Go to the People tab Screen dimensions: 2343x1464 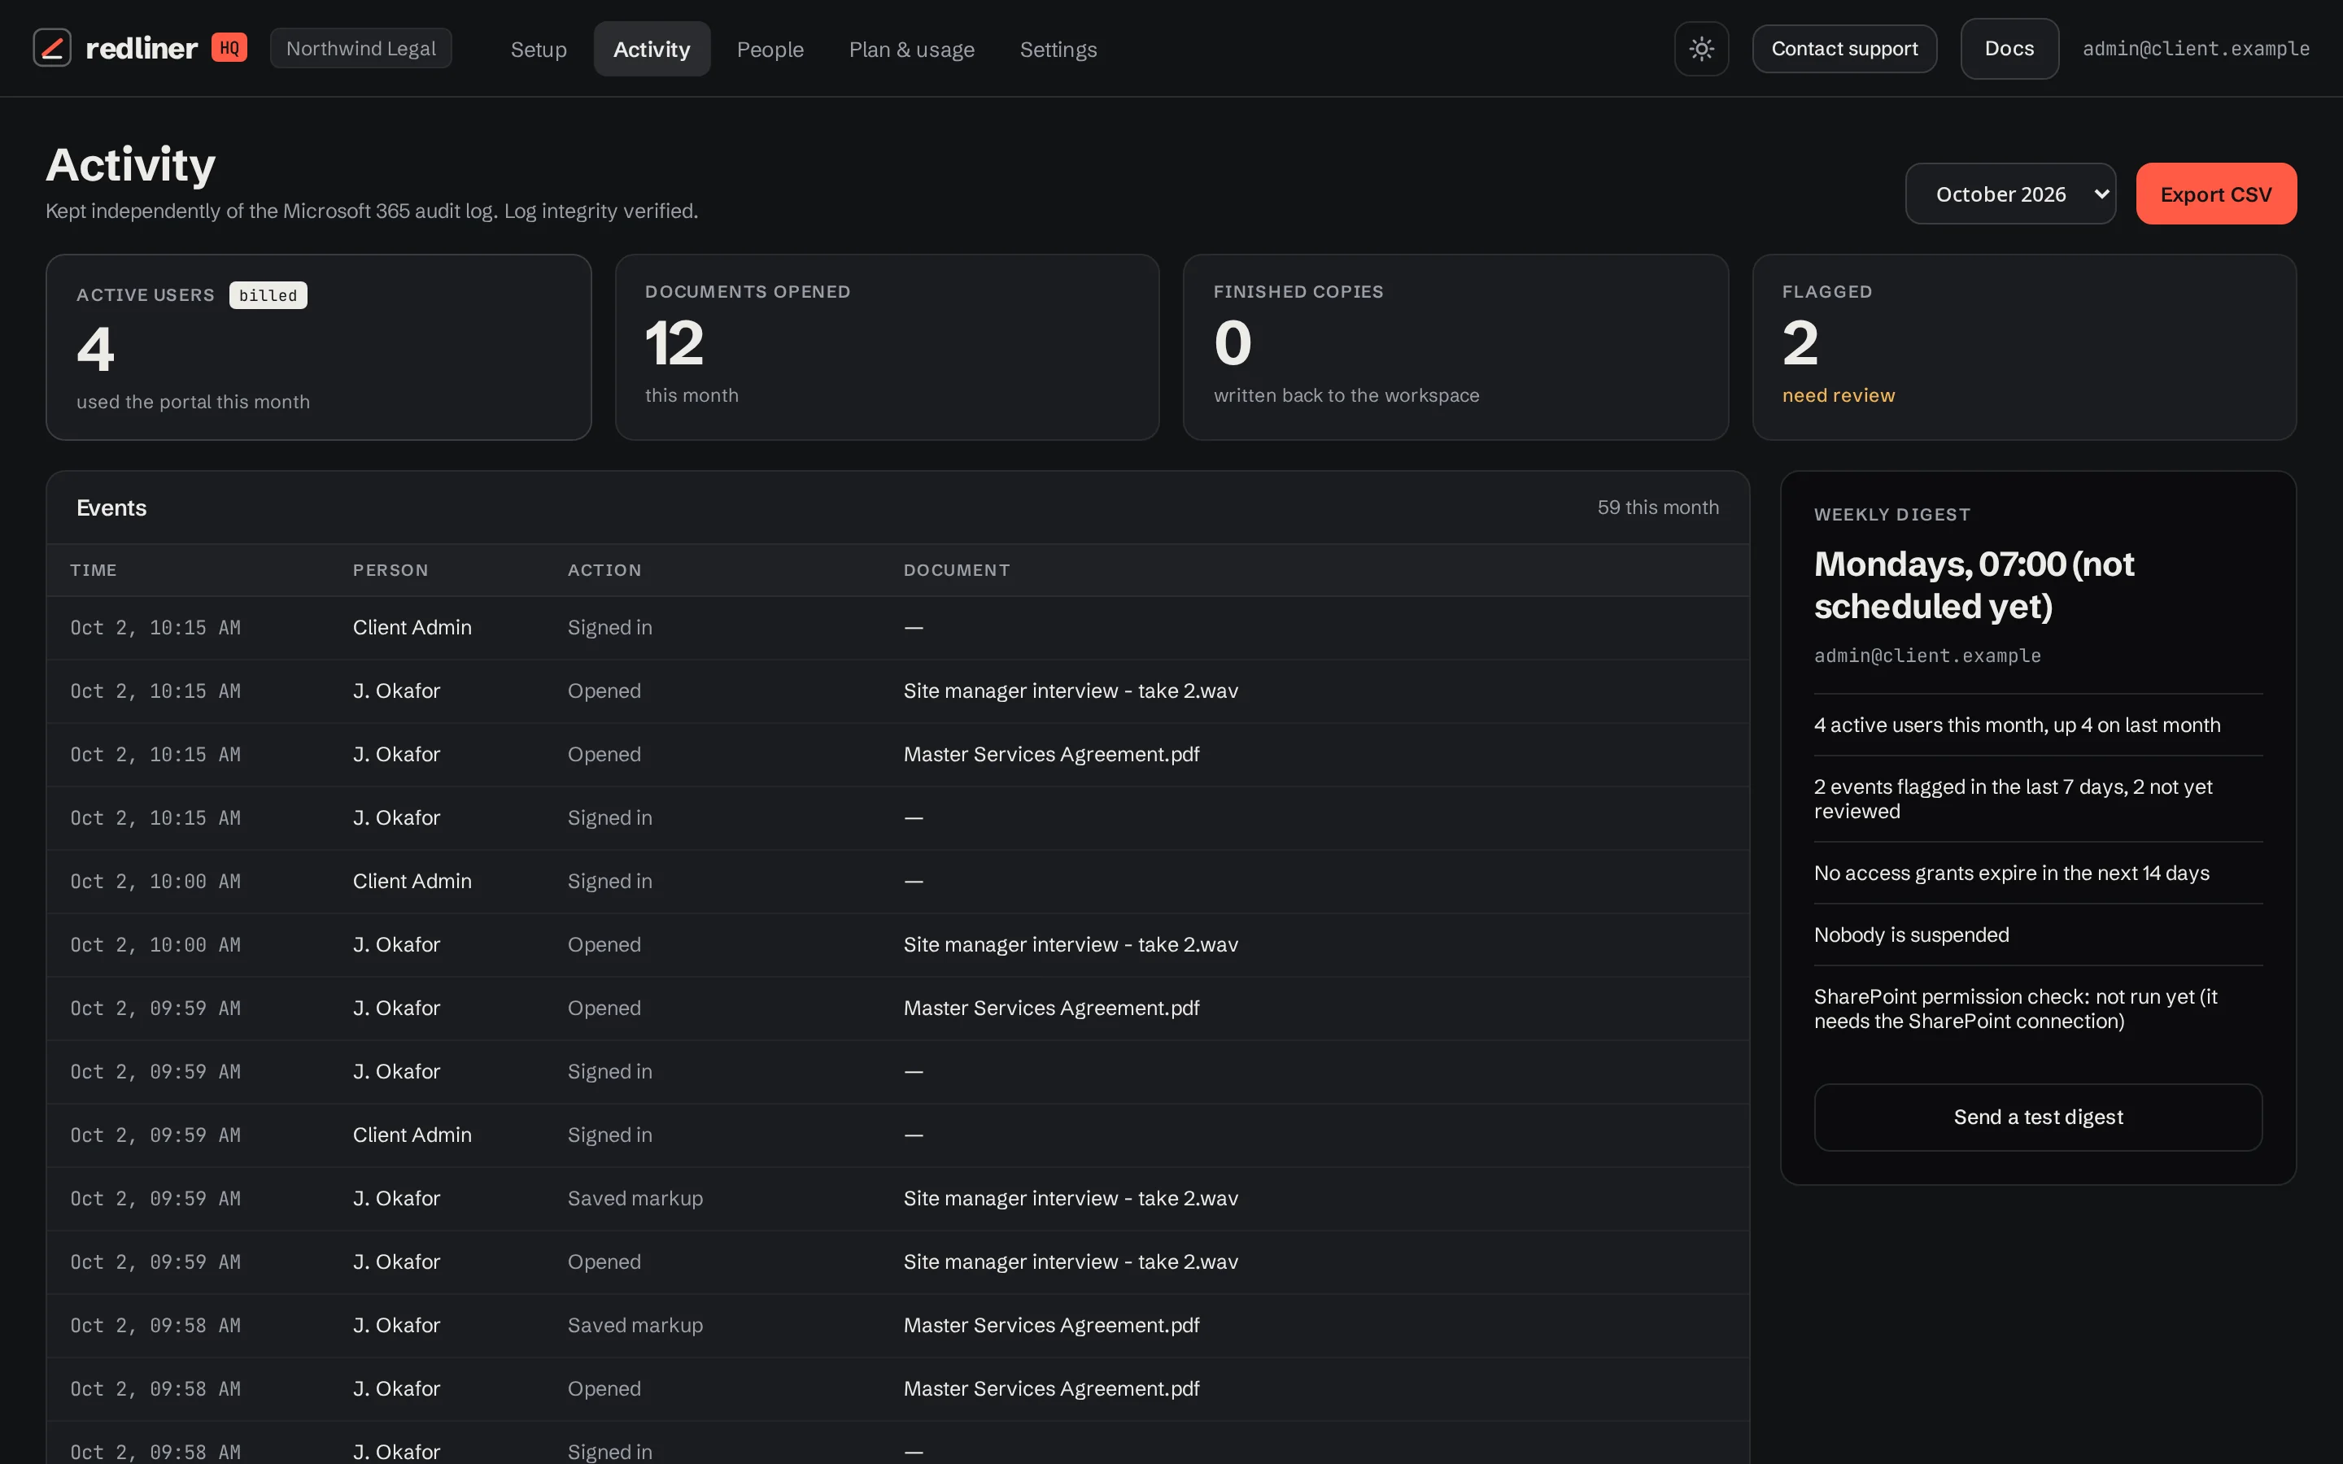click(770, 50)
